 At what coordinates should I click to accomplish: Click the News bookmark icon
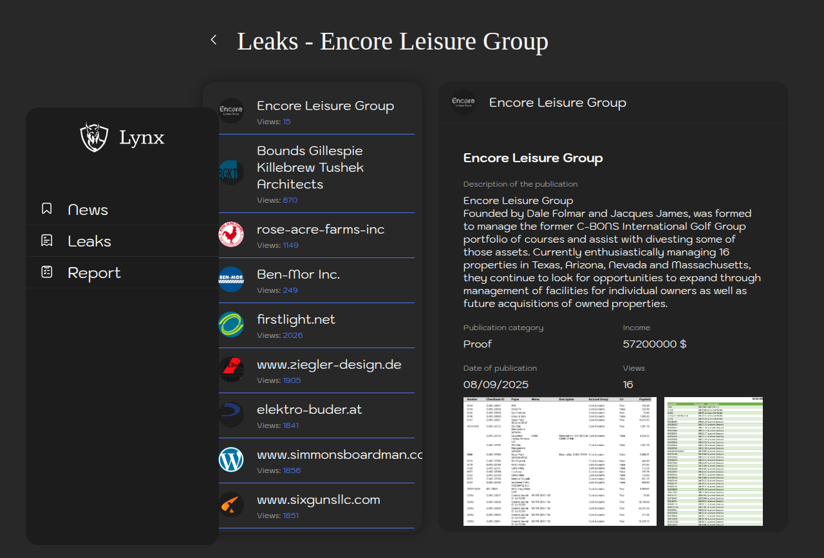(46, 209)
